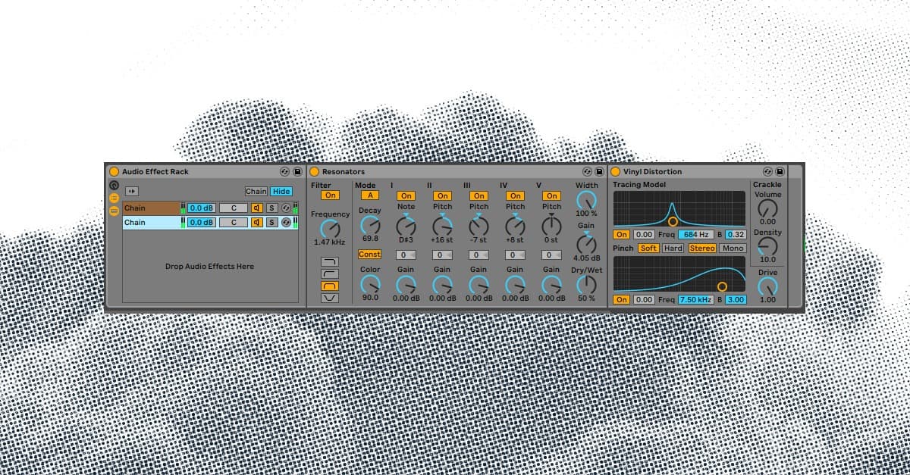The image size is (910, 475).
Task: Click Vinyl Distortion hot-swap preset icon
Action: [767, 172]
